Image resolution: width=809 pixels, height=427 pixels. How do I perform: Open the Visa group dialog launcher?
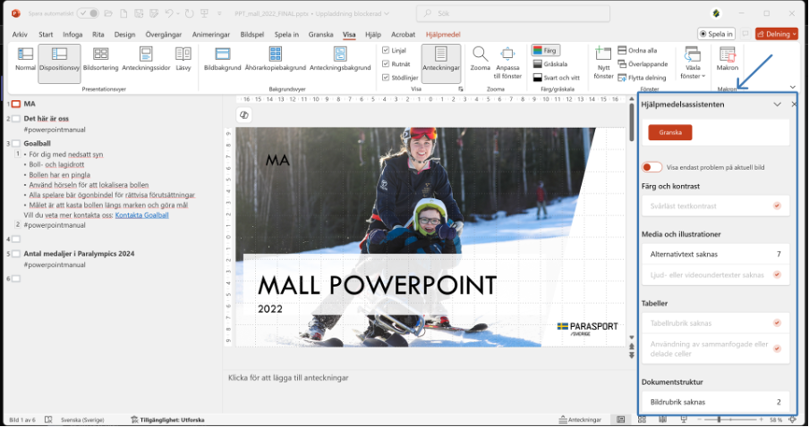tap(461, 89)
